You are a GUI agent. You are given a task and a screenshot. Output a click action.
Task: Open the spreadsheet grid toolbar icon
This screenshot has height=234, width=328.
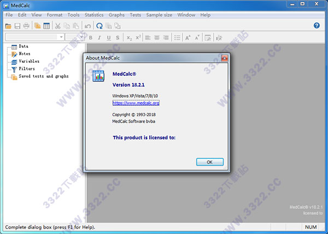46,26
